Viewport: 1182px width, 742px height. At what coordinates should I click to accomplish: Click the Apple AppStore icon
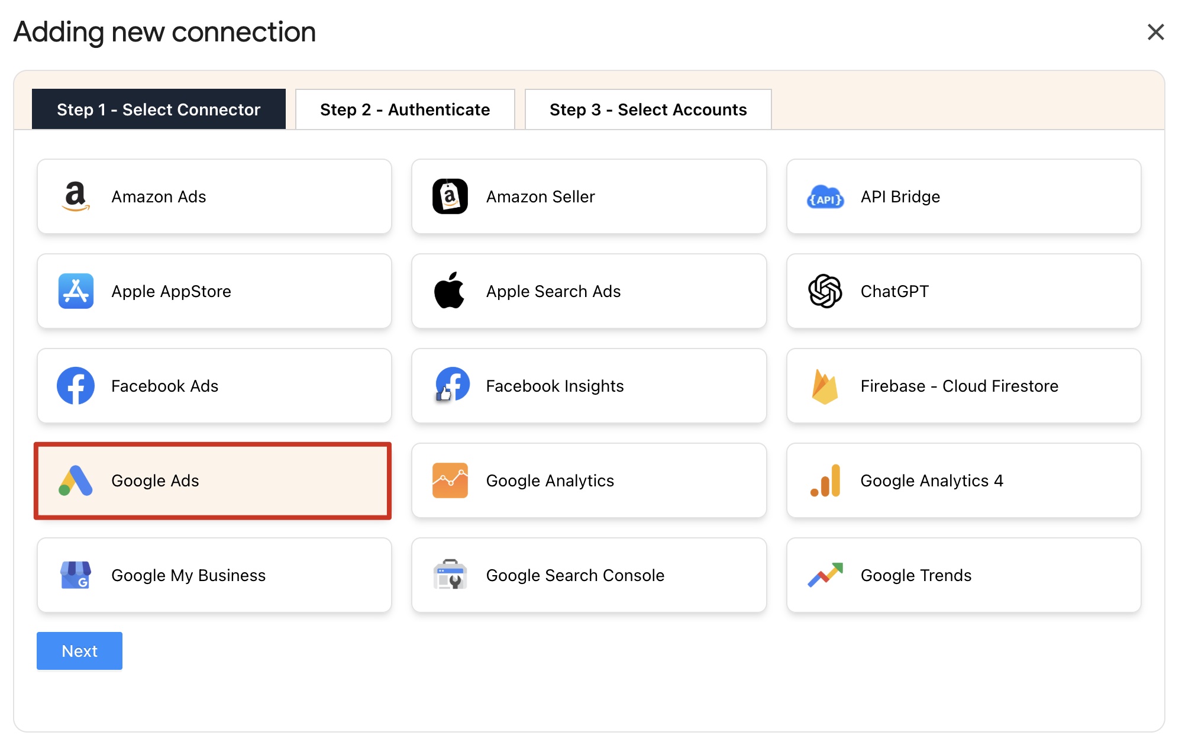pyautogui.click(x=76, y=291)
